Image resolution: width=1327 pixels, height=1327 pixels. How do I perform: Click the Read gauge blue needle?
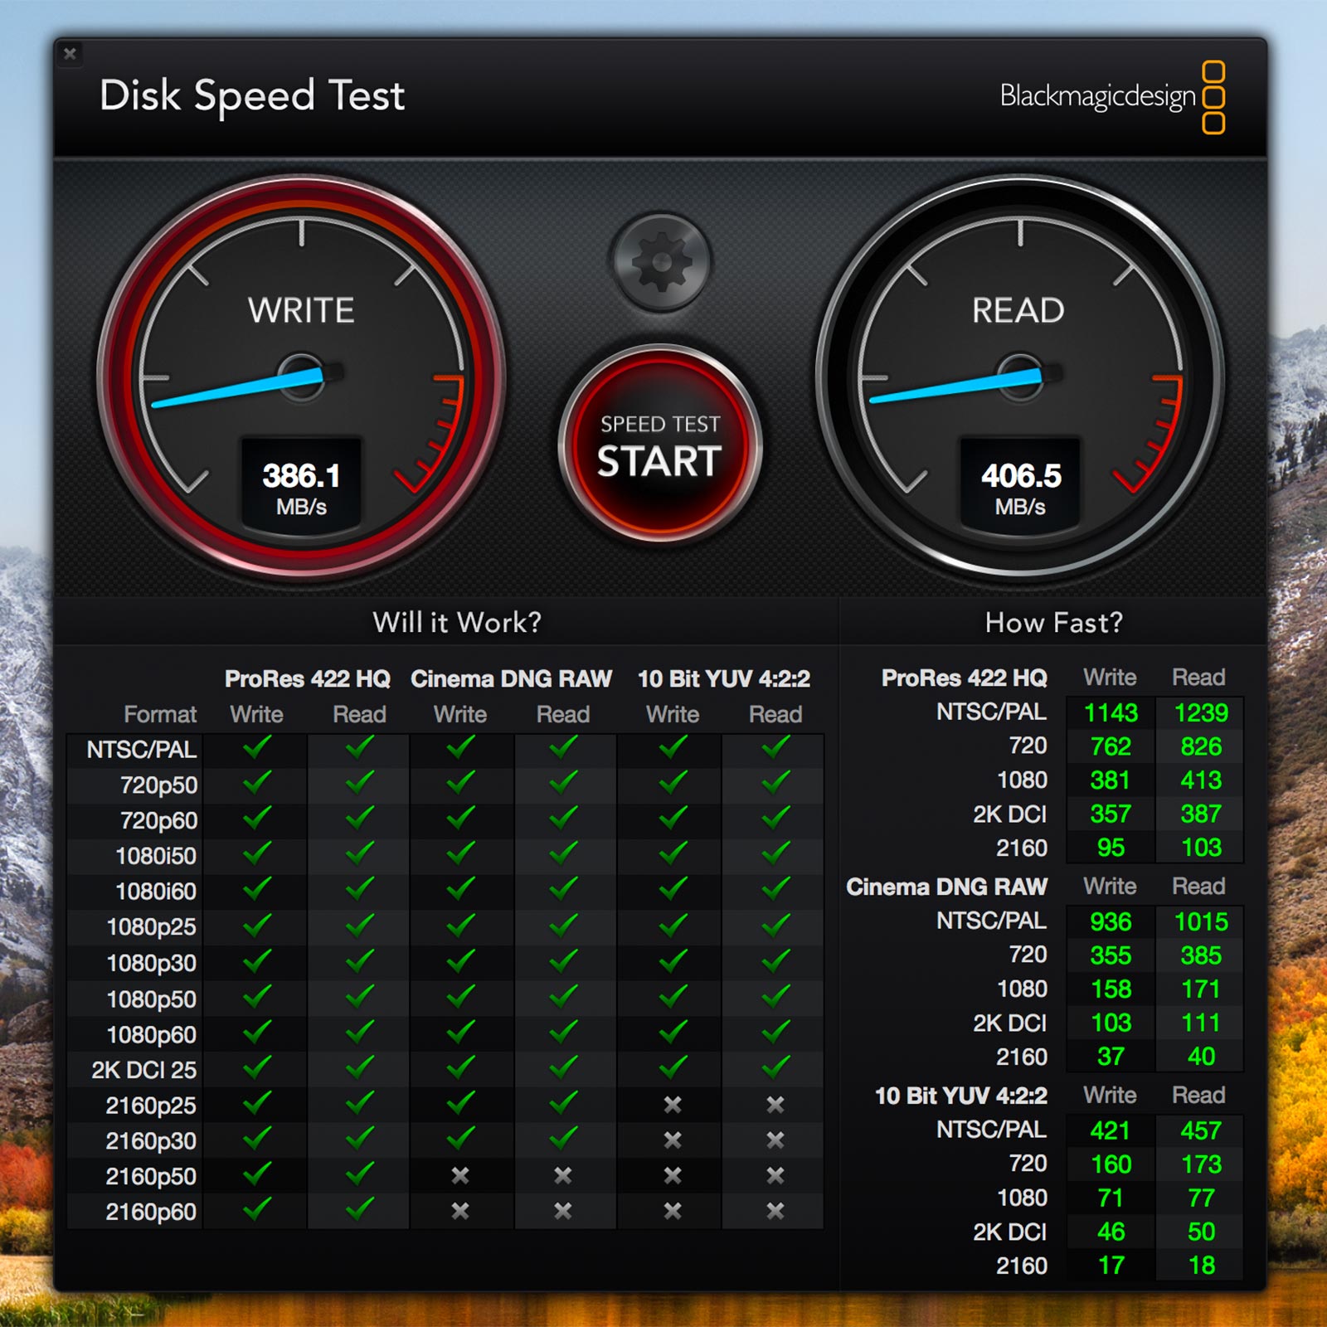[x=954, y=388]
